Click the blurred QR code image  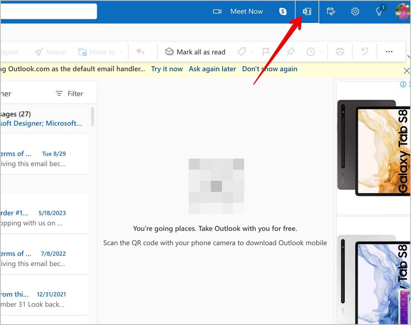pos(216,186)
